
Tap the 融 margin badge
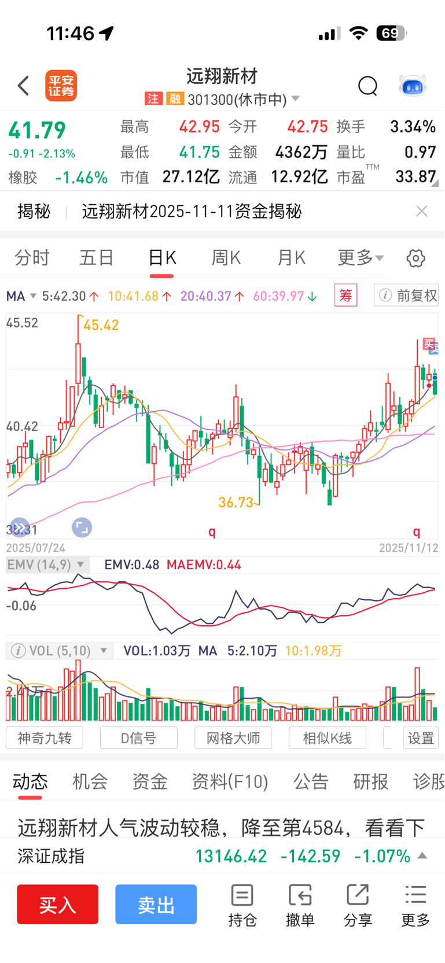tap(174, 99)
